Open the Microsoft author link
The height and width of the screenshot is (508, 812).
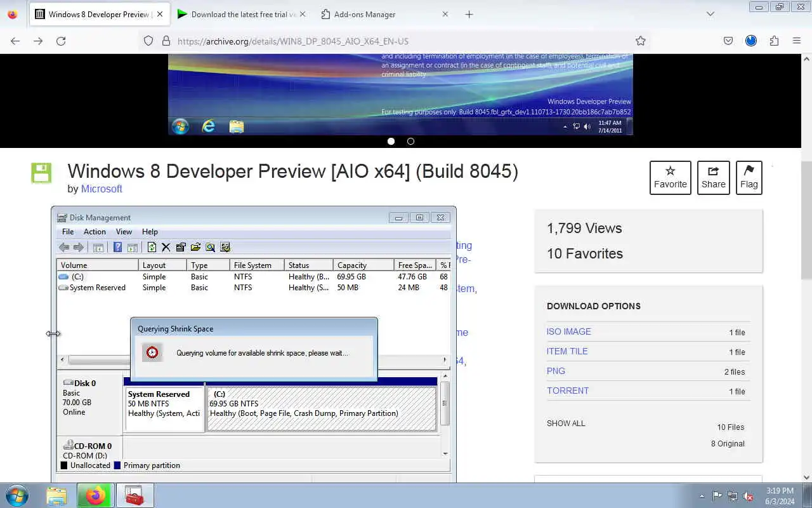coord(101,189)
